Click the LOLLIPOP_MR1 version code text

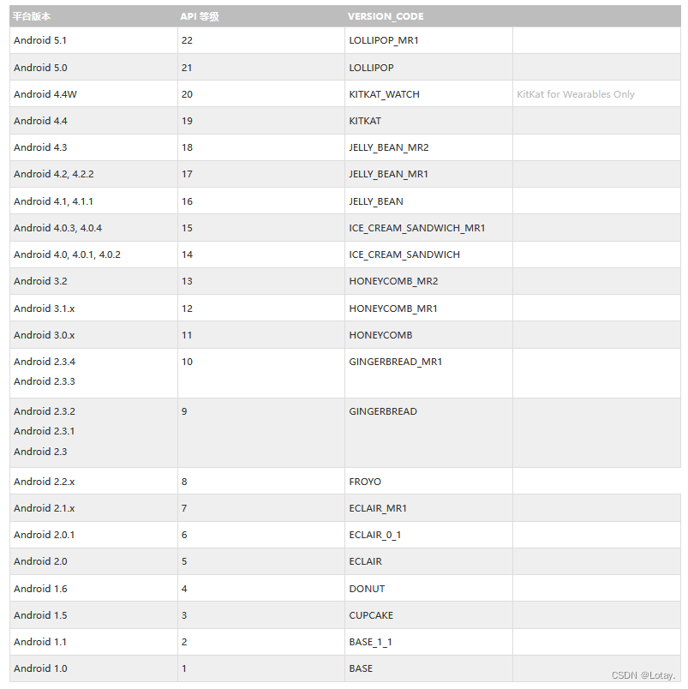point(384,40)
